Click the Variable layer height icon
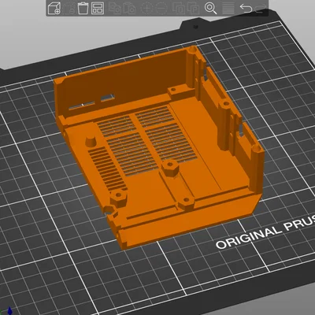The image size is (315, 315). tap(228, 8)
